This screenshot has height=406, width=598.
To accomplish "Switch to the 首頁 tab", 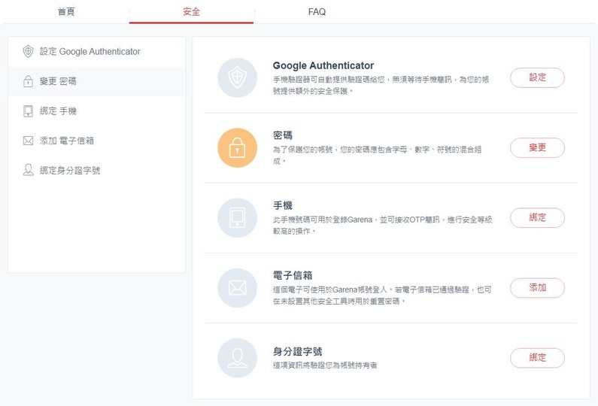I will pyautogui.click(x=66, y=12).
